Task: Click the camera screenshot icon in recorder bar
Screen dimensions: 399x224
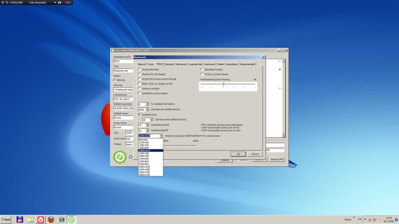Action: click(x=60, y=2)
